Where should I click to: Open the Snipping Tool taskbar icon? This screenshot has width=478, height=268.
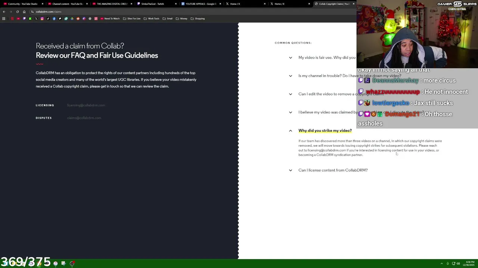point(63,264)
